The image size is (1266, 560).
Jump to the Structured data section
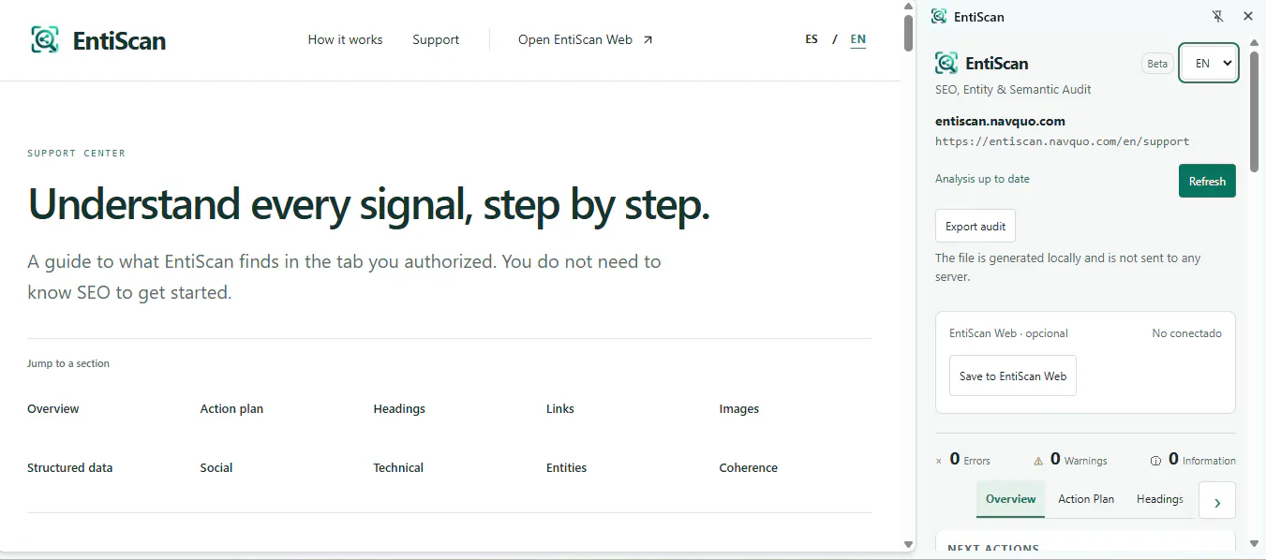click(x=70, y=468)
